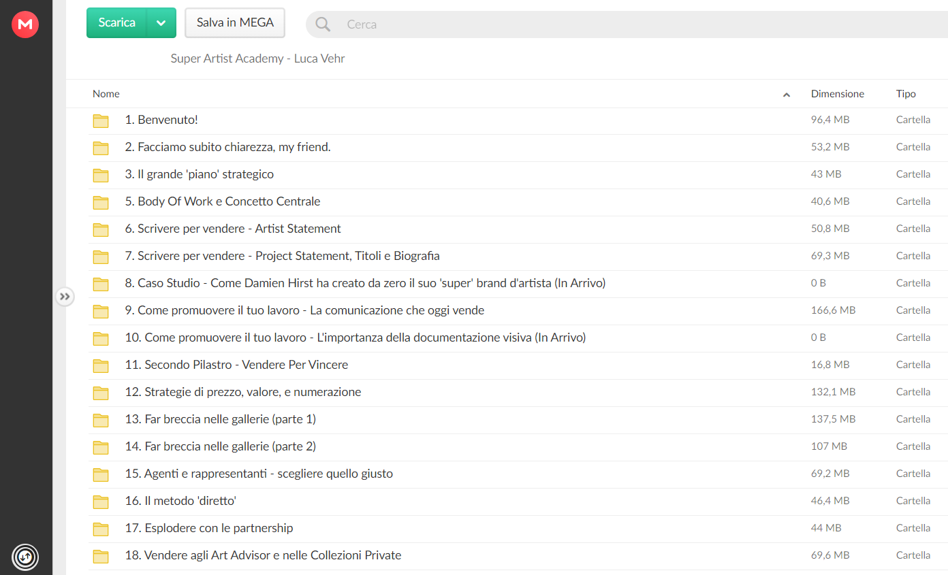948x575 pixels.
Task: Click the 'Super Artist Academy - Luca Vehr' breadcrumb
Action: pos(257,59)
